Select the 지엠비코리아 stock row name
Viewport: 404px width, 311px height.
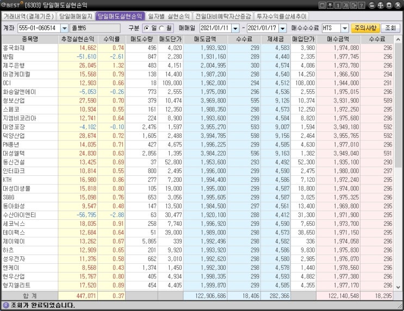point(20,118)
